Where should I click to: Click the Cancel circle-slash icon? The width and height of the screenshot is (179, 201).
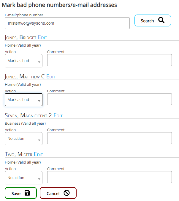tap(66, 193)
